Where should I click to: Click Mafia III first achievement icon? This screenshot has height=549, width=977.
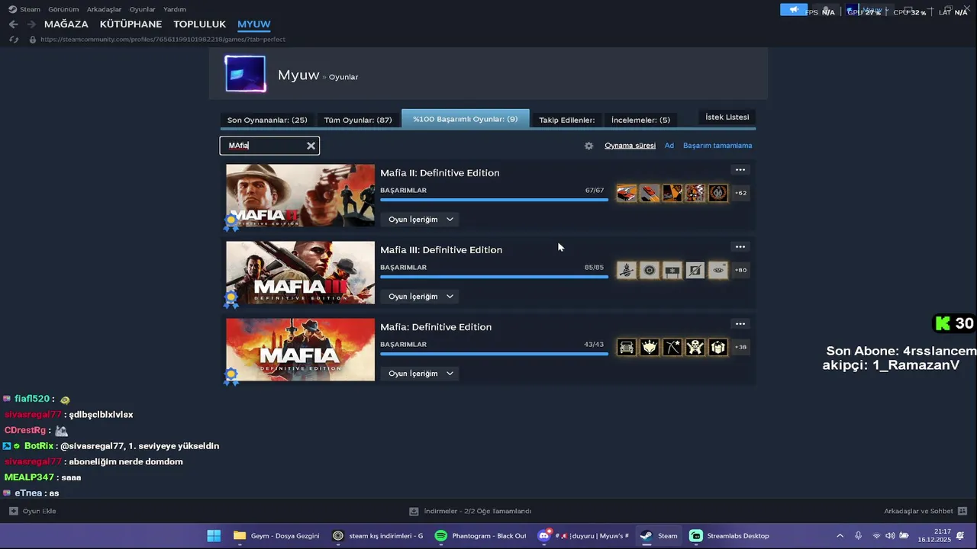tap(627, 270)
